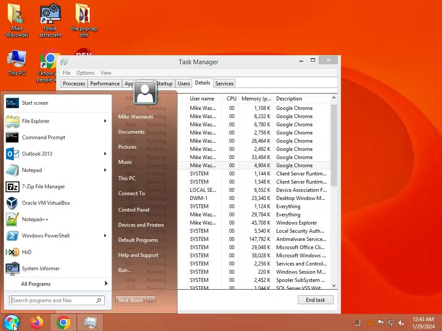The width and height of the screenshot is (442, 331).
Task: Select the Desktop Window M... row
Action: pyautogui.click(x=254, y=198)
